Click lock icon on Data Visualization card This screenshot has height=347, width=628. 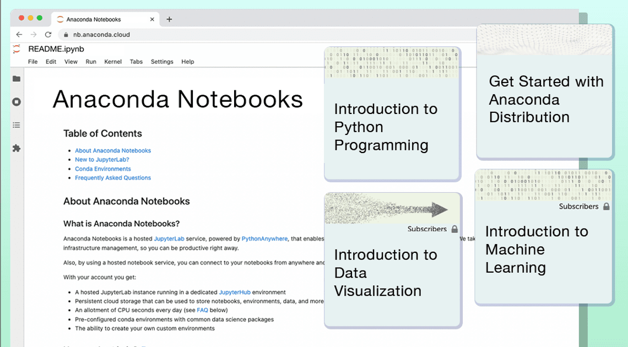[454, 229]
